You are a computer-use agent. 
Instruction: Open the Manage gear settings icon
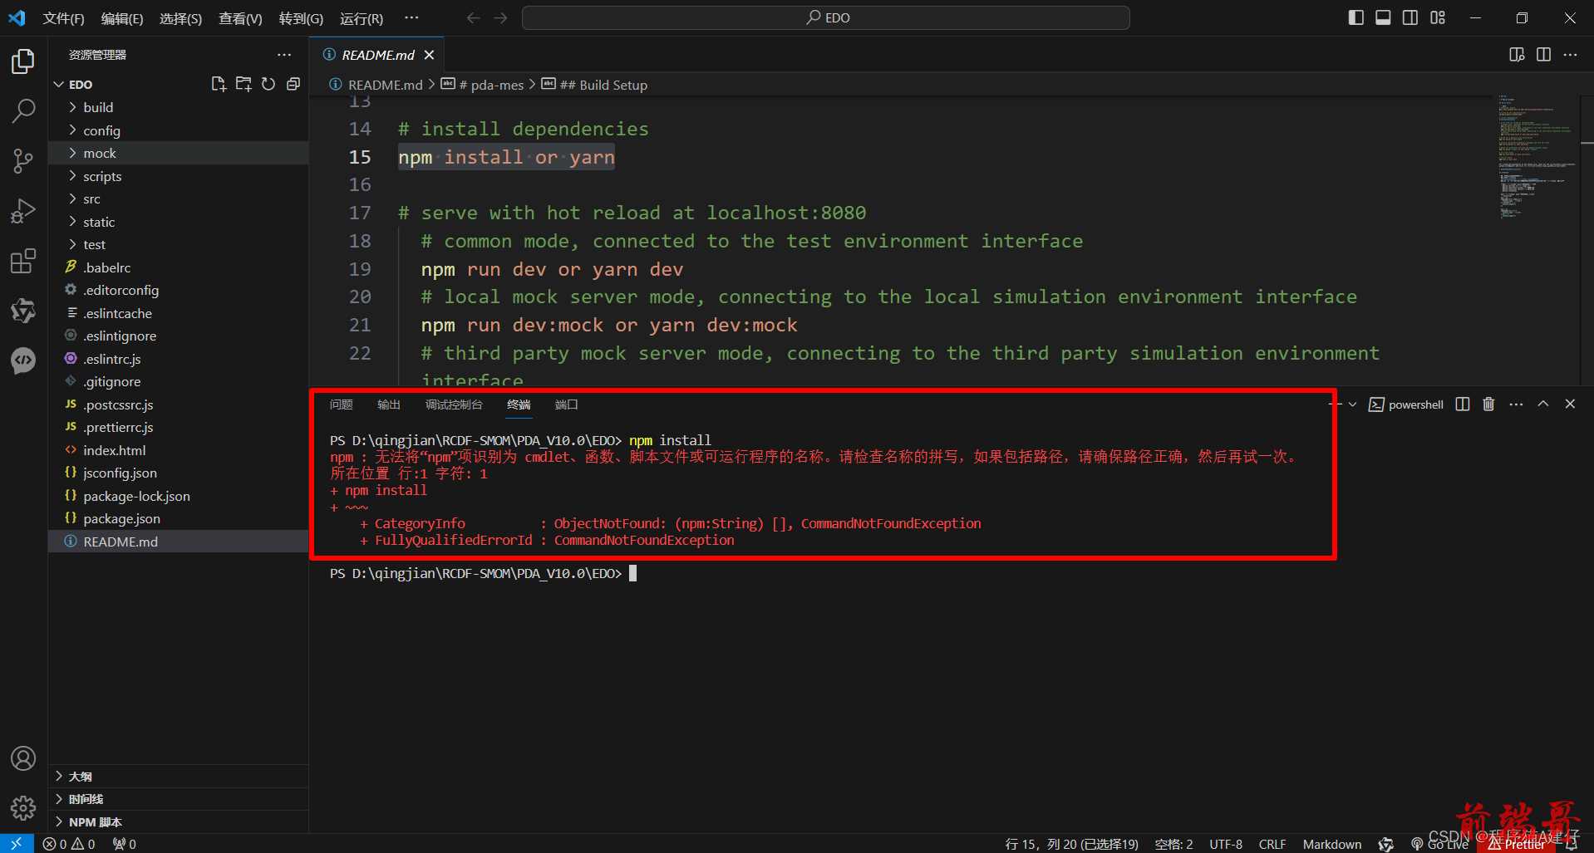click(x=23, y=807)
